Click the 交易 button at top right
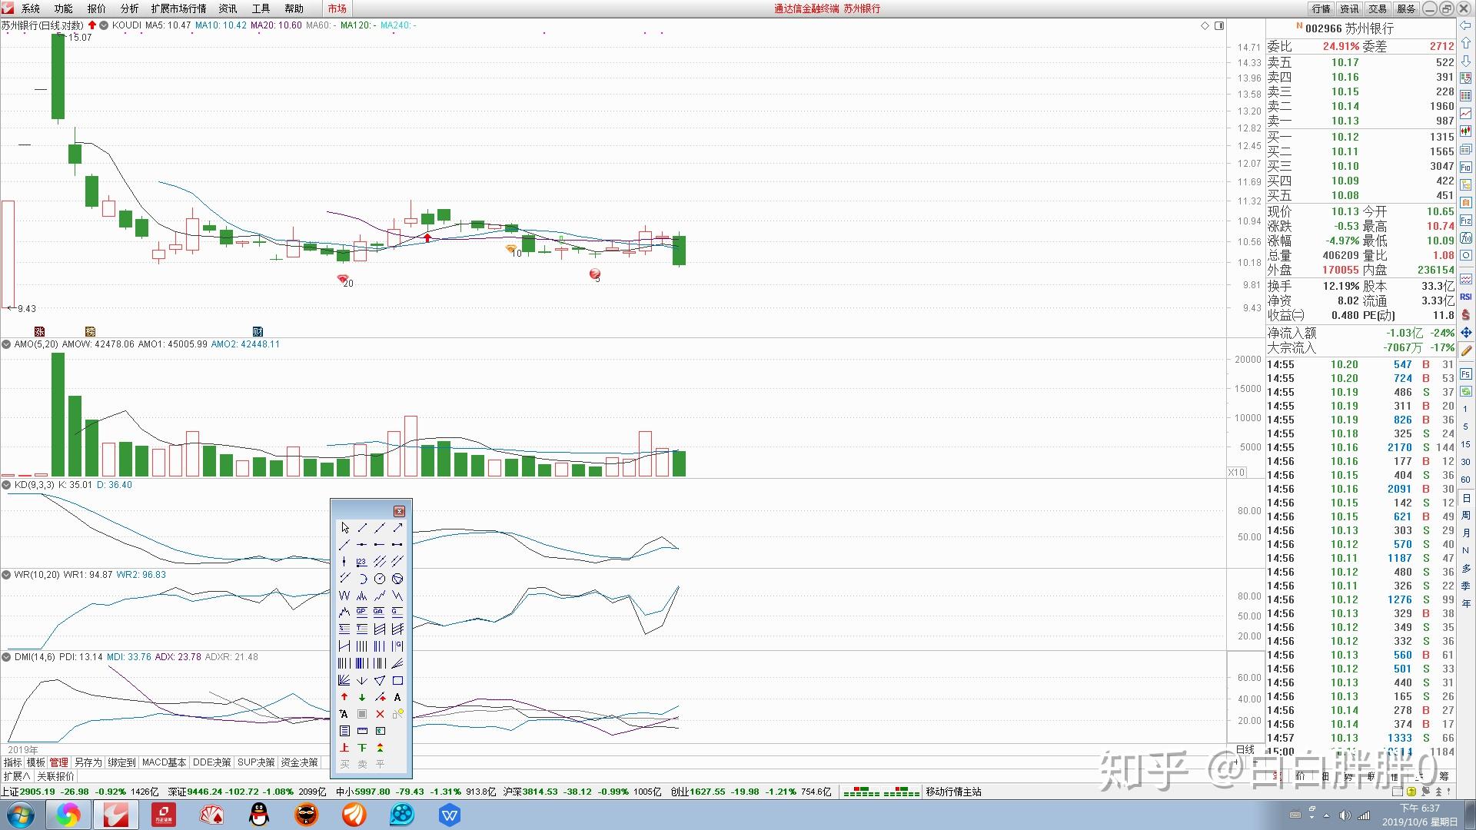Screen dimensions: 1476x830 1378,8
